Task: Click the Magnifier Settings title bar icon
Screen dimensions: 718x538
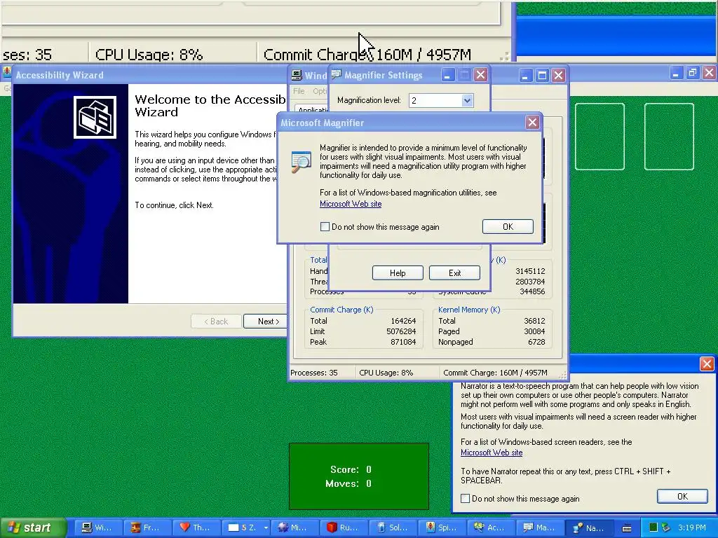Action: [337, 74]
